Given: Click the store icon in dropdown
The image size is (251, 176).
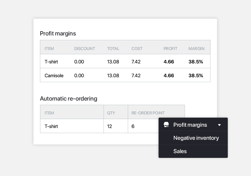Looking at the screenshot, I should tap(166, 124).
